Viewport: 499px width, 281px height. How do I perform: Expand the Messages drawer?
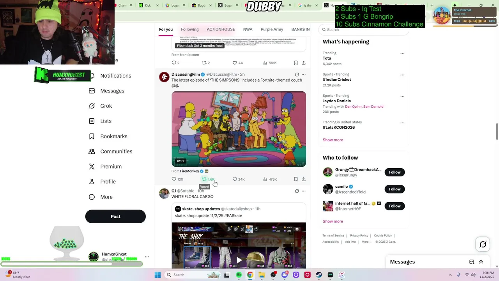coord(481,262)
